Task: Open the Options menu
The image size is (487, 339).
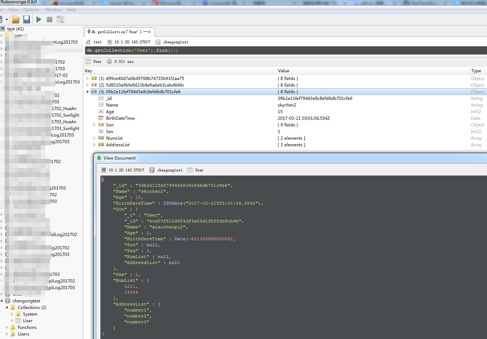Action: tap(31, 10)
